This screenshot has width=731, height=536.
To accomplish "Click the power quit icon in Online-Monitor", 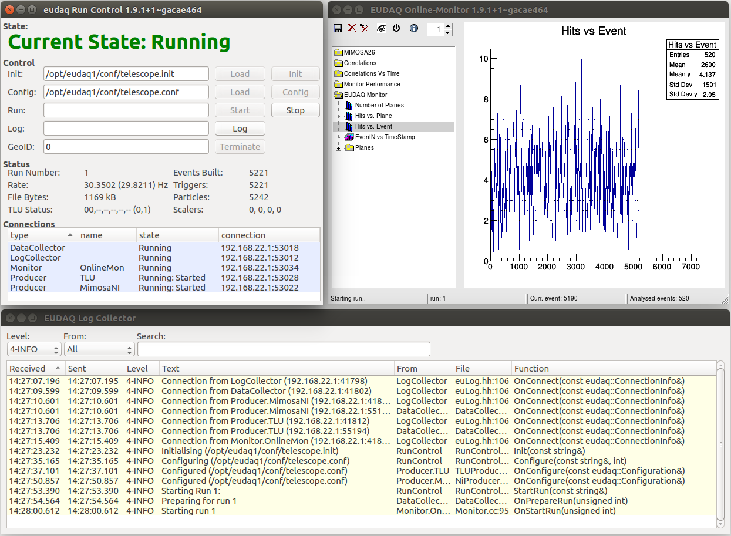I will (396, 28).
